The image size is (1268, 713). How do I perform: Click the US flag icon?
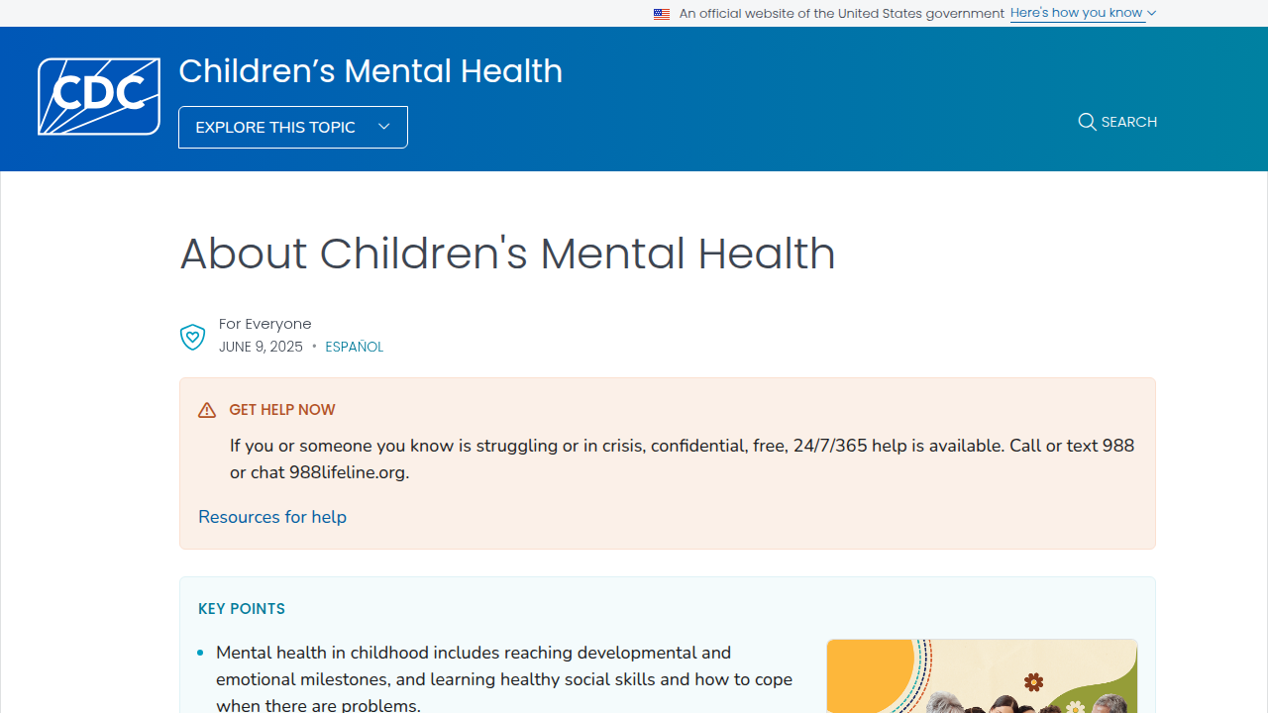point(662,14)
